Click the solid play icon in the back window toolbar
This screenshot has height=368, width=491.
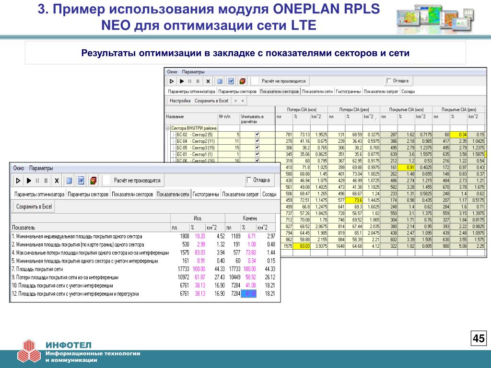182,81
